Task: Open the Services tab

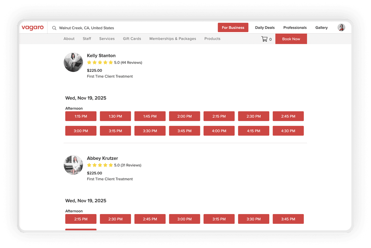Action: click(107, 39)
